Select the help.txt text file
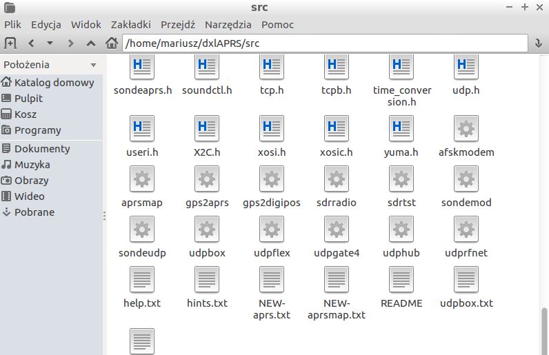The image size is (549, 355). (x=142, y=287)
